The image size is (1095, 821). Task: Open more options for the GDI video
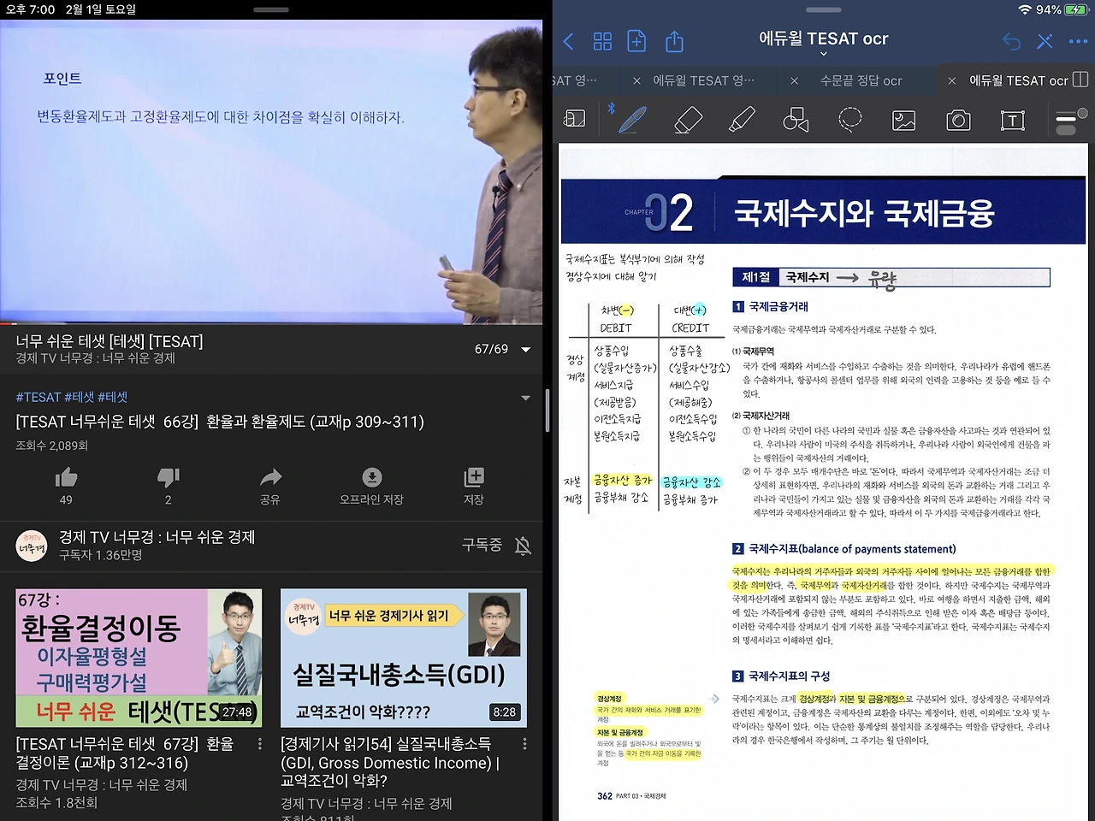pyautogui.click(x=524, y=745)
